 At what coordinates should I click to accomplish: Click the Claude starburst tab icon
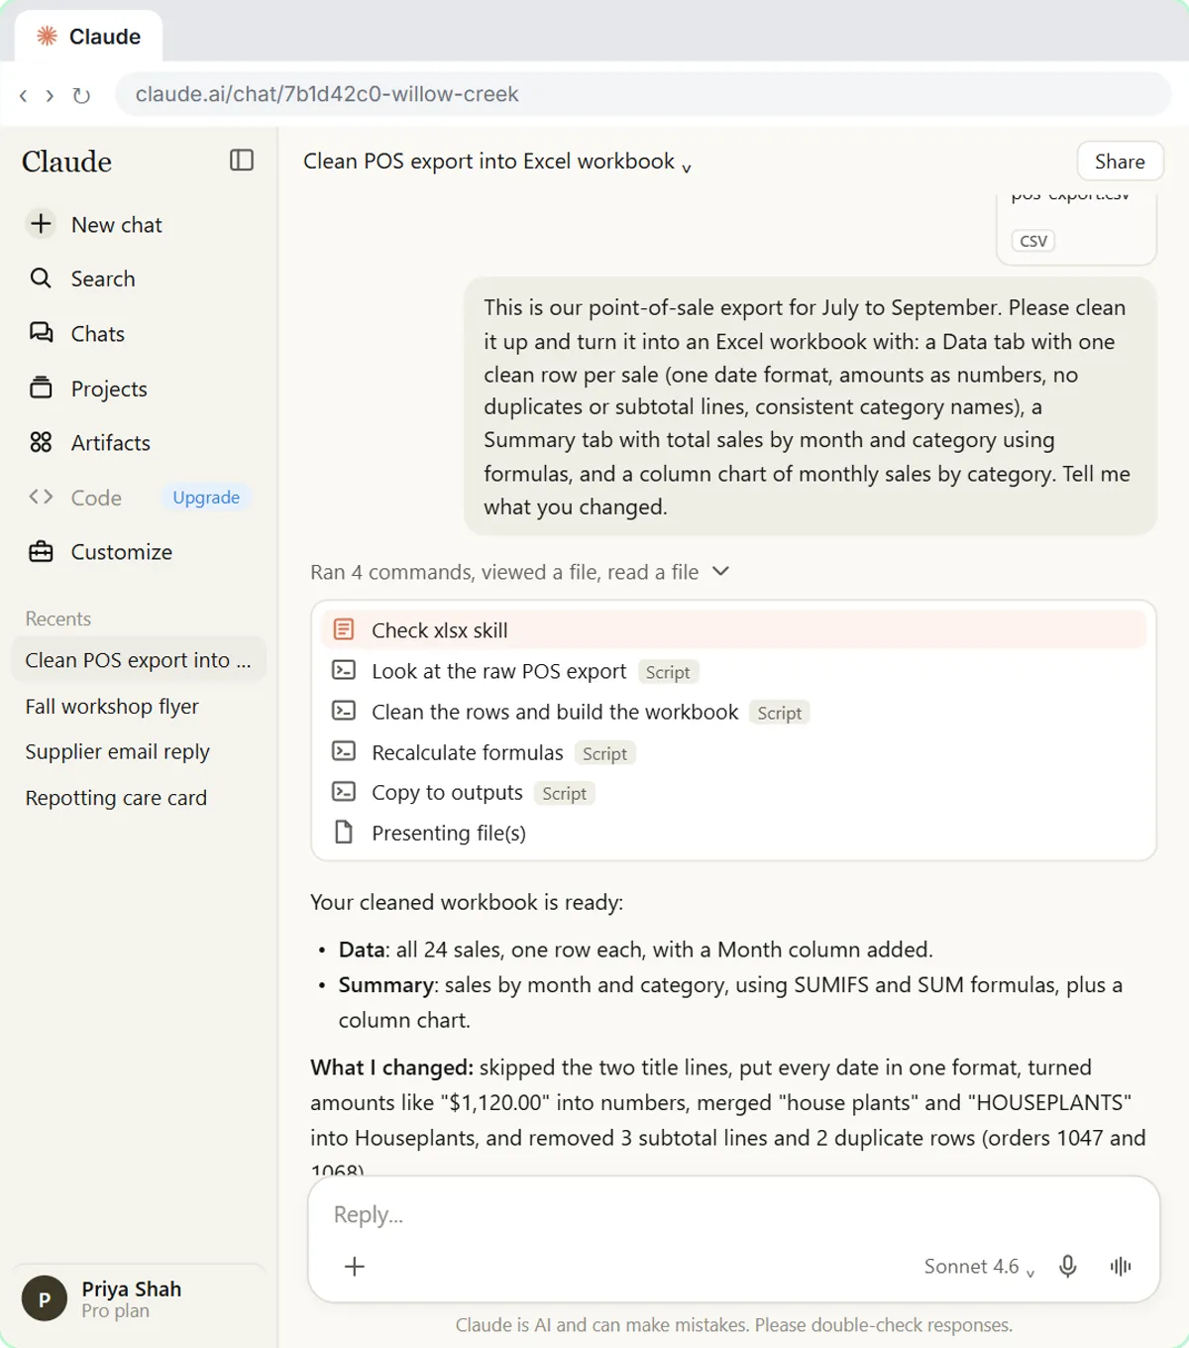(x=47, y=37)
